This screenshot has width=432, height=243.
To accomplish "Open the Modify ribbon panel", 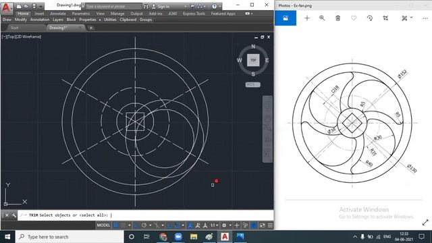I will (x=21, y=20).
